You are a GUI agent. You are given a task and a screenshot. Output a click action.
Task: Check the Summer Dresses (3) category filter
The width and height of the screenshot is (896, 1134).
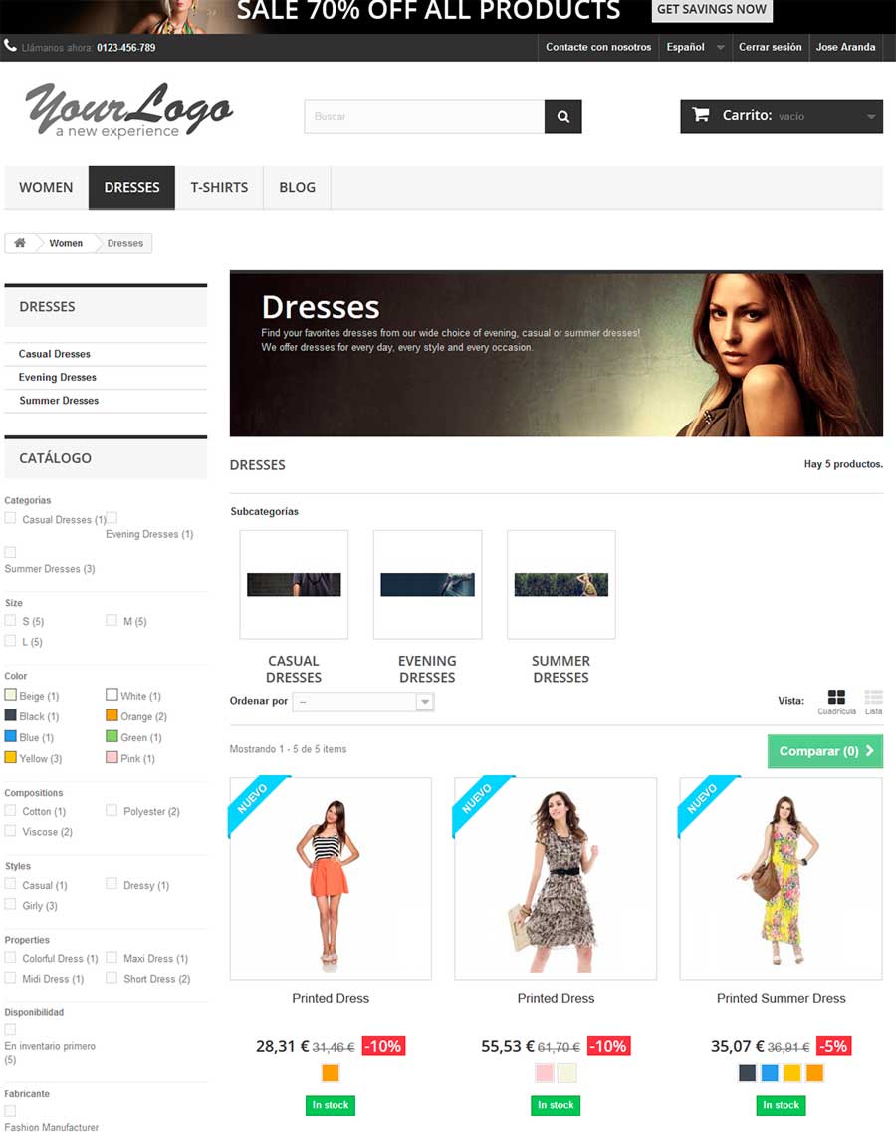[x=8, y=552]
